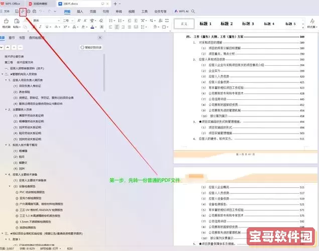
Task: Toggle the 智能识别目录 option
Action: [x=91, y=47]
